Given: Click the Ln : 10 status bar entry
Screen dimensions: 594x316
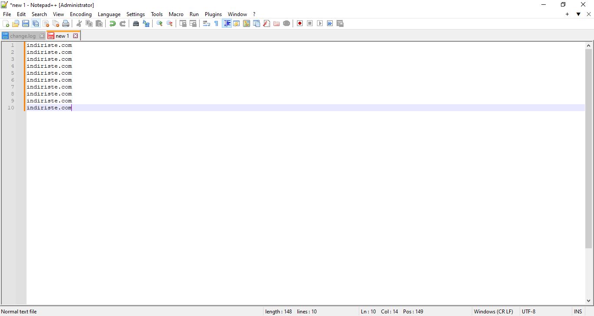Looking at the screenshot, I should coord(368,312).
